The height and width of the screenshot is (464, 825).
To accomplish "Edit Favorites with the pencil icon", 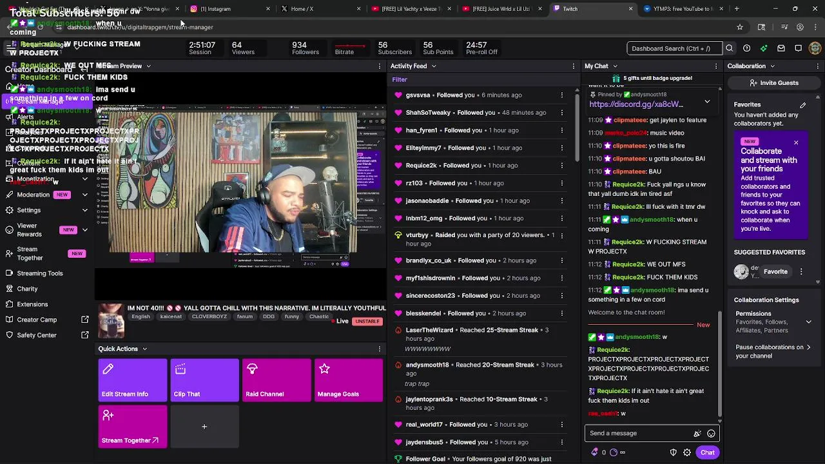I will point(803,104).
